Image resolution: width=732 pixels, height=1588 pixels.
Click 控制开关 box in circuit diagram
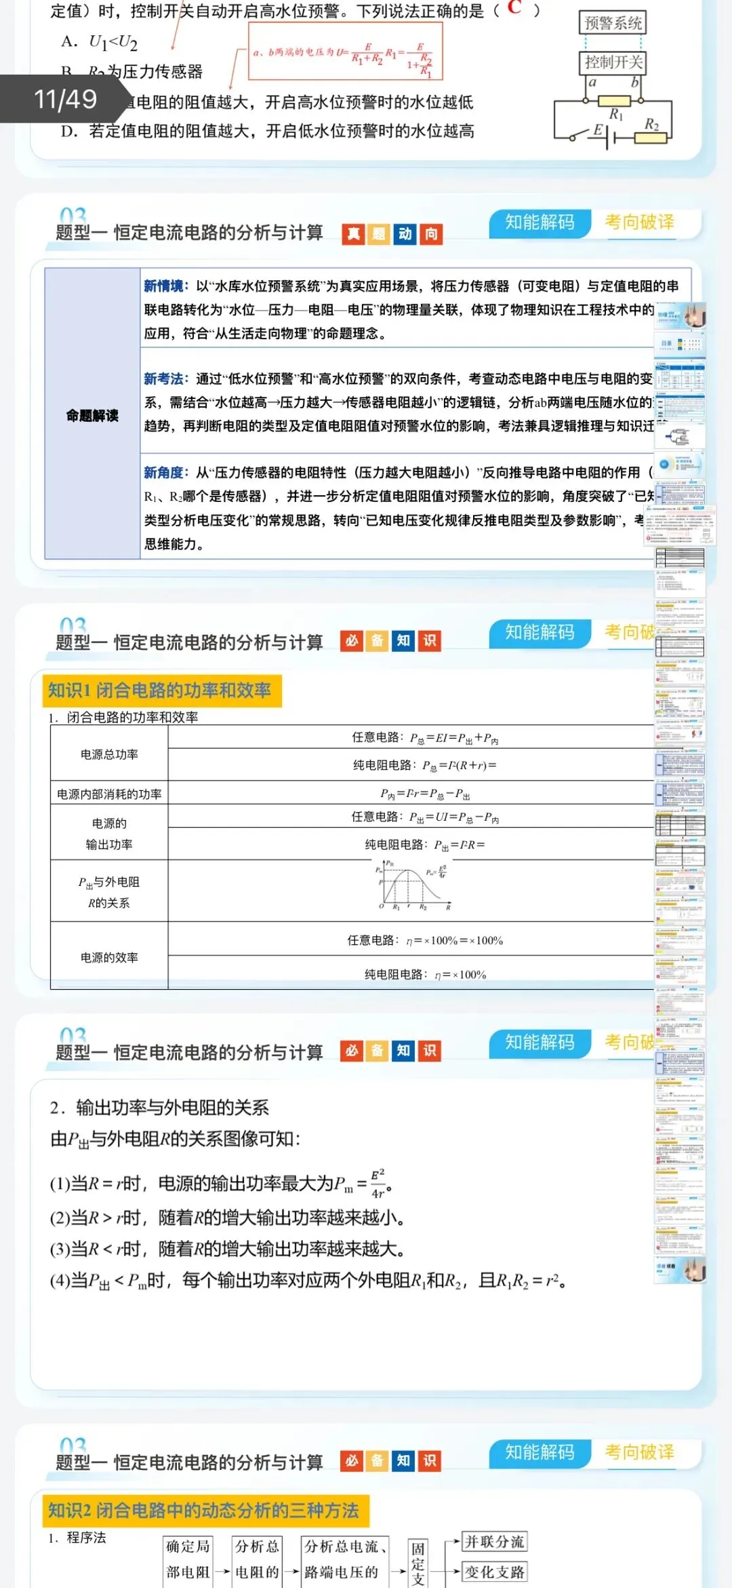(x=613, y=62)
